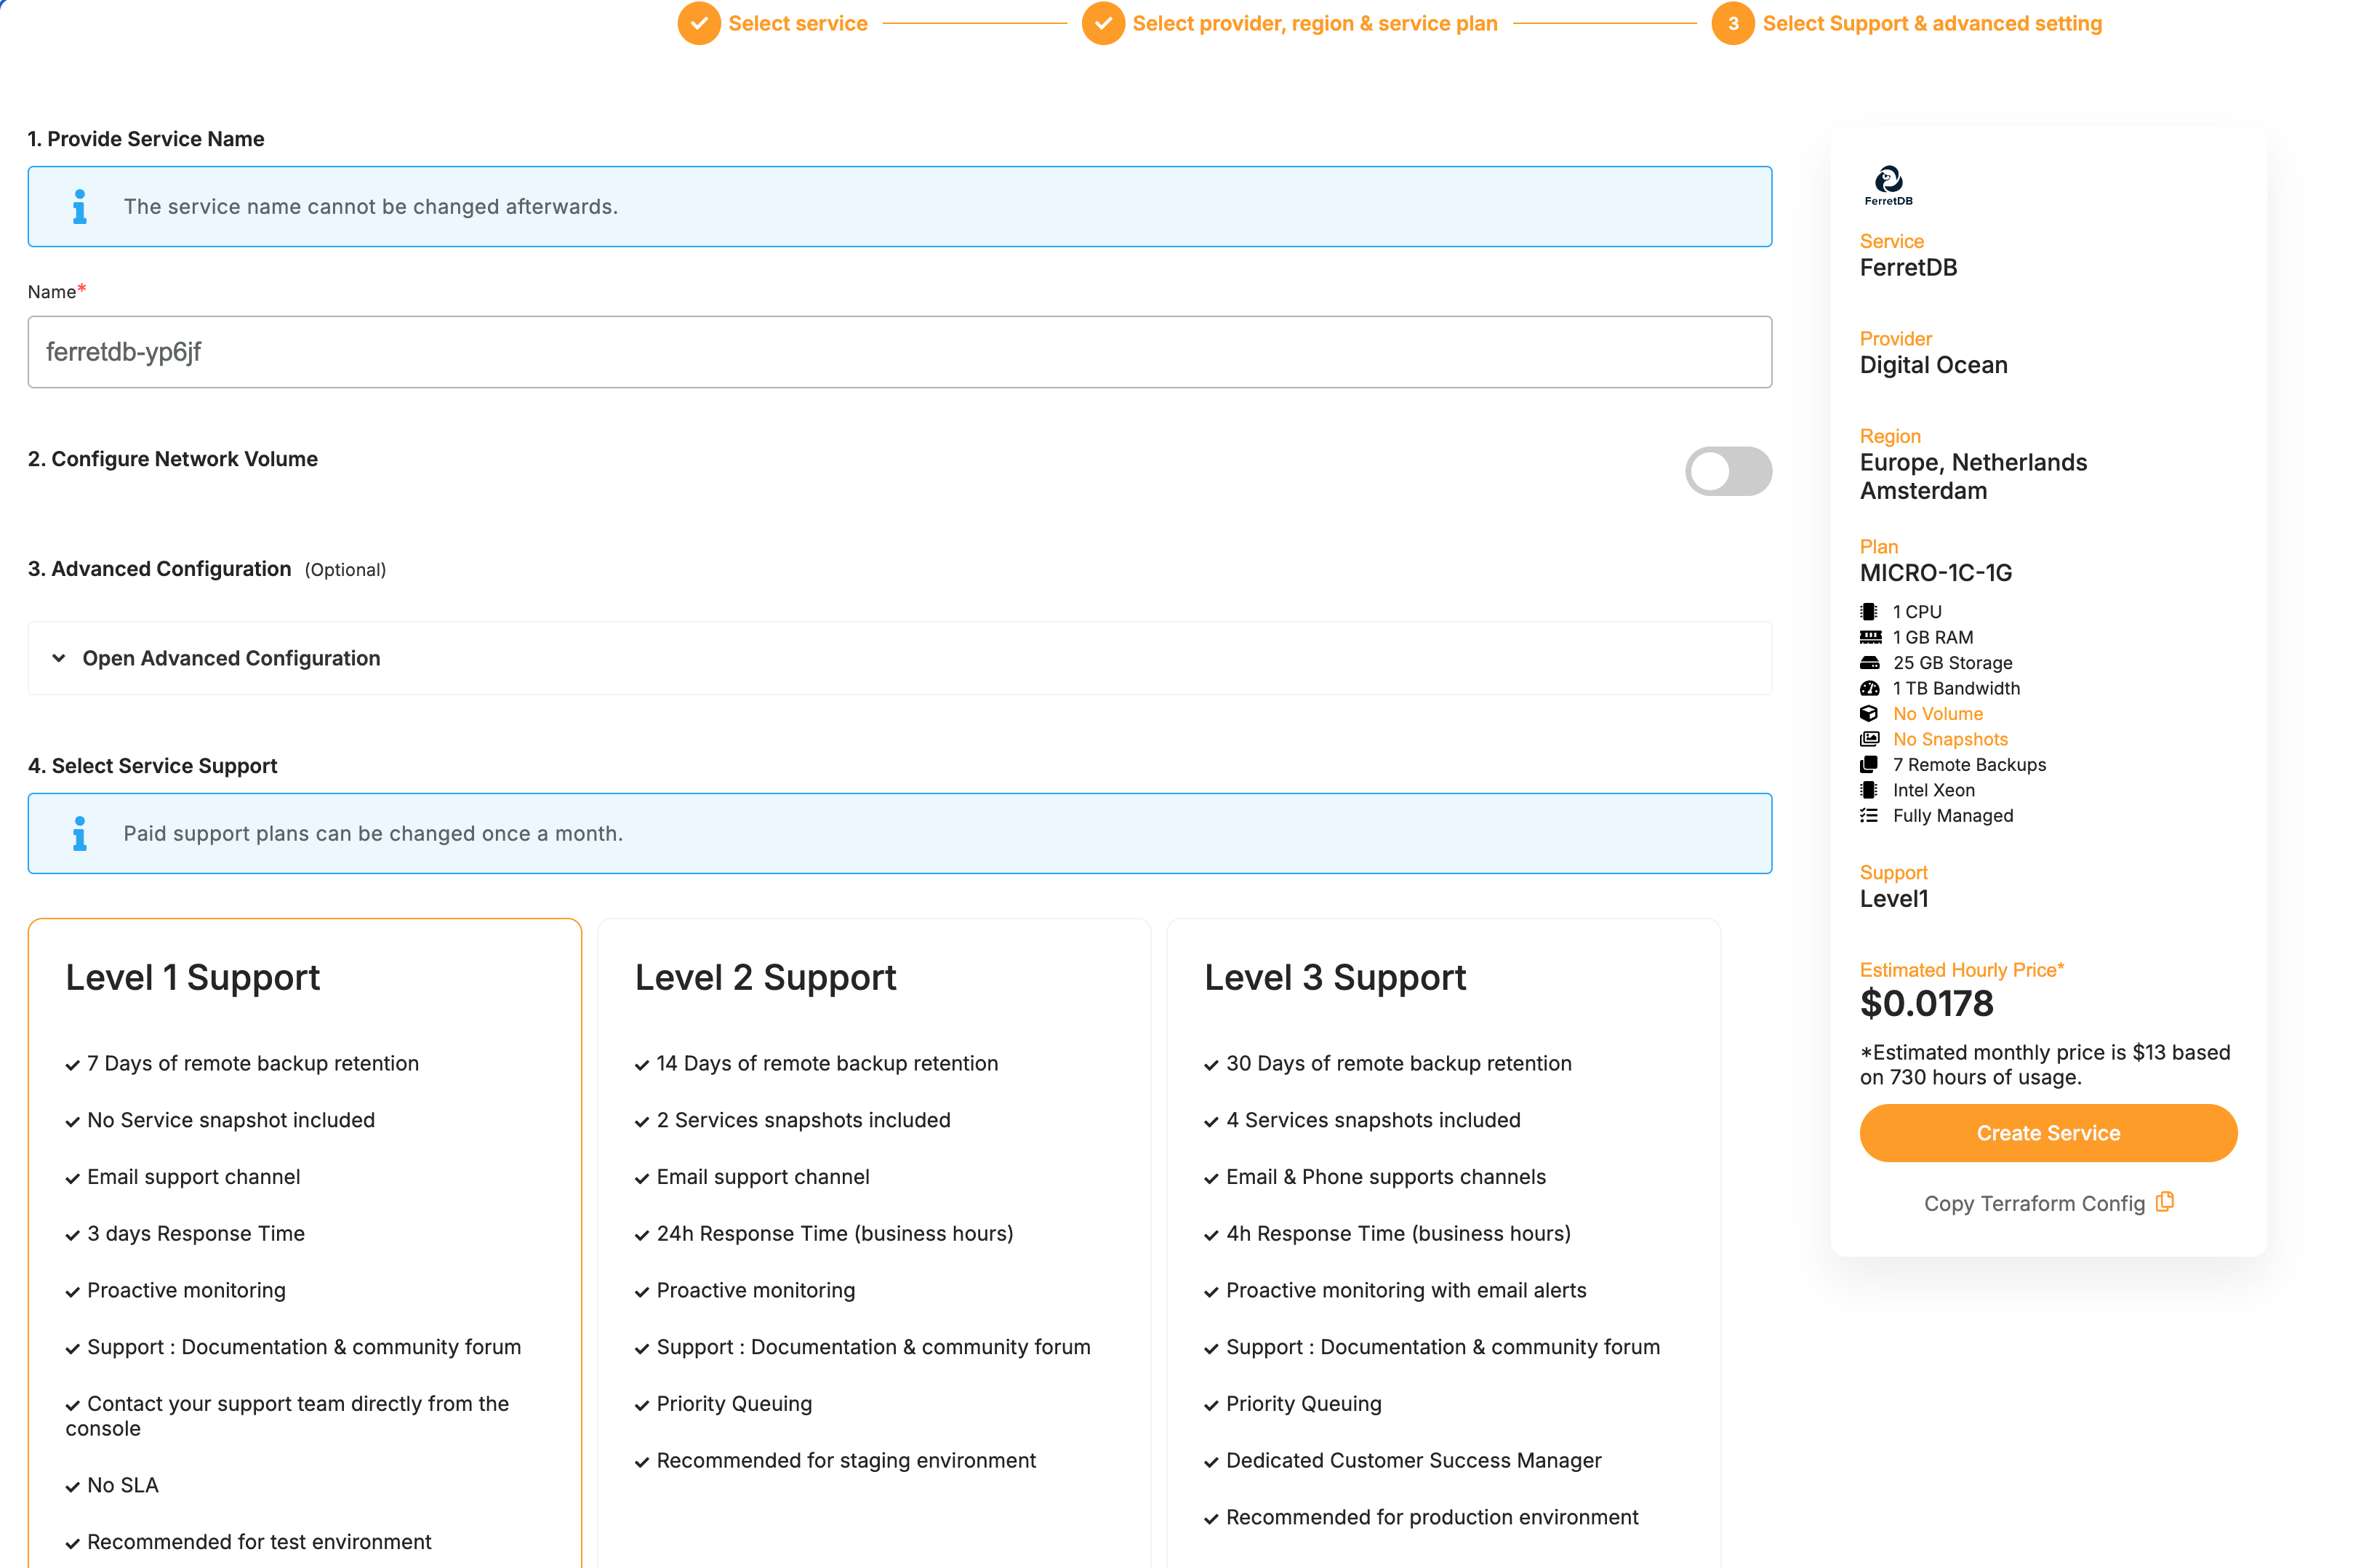2353x1568 pixels.
Task: Click the storage drive icon beside 25 GB Storage
Action: (1870, 662)
